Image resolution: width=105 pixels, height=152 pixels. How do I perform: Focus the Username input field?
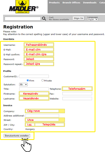coord(39,45)
